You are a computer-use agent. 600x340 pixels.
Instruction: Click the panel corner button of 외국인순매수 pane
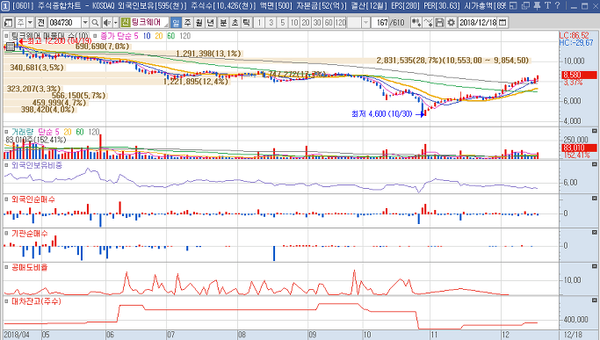pyautogui.click(x=594, y=199)
